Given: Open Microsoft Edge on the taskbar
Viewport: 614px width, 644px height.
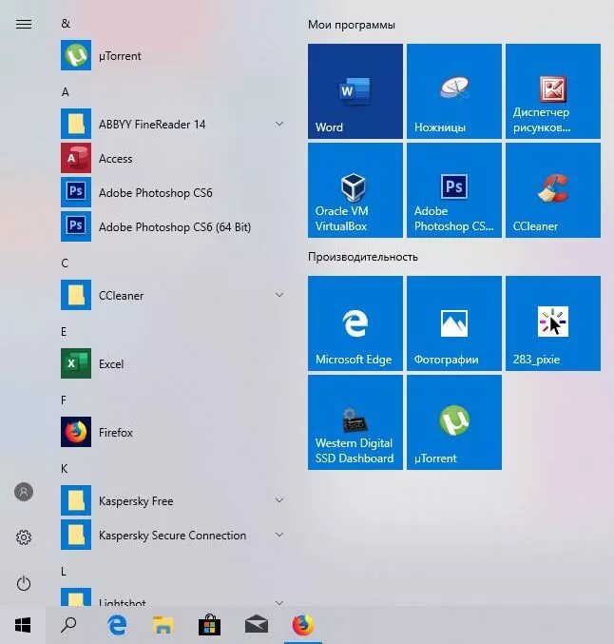Looking at the screenshot, I should (x=117, y=625).
